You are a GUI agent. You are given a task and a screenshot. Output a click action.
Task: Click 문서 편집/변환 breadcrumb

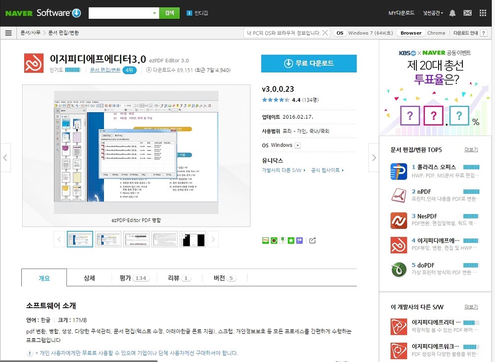(x=63, y=33)
